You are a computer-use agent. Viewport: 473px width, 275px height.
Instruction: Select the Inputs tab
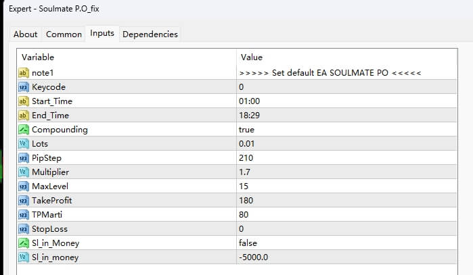click(102, 34)
